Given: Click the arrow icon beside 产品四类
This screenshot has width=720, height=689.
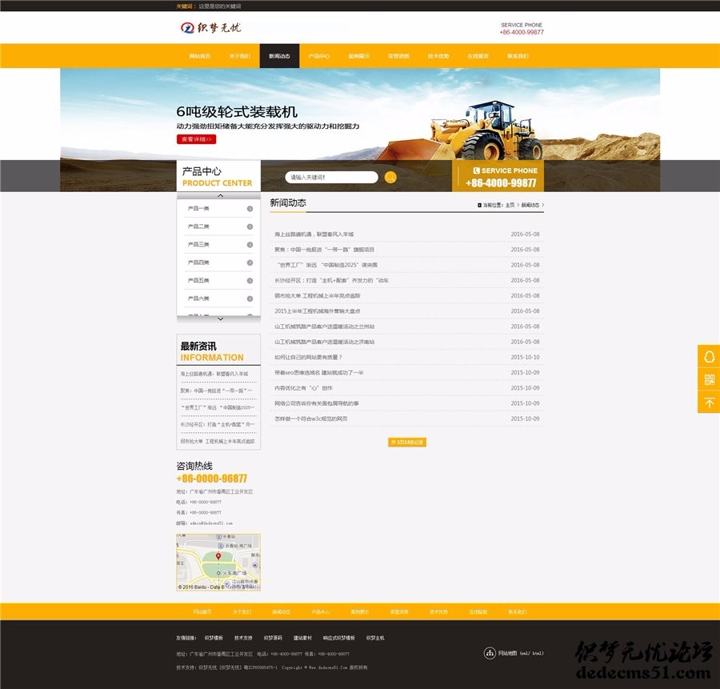Looking at the screenshot, I should (x=250, y=262).
